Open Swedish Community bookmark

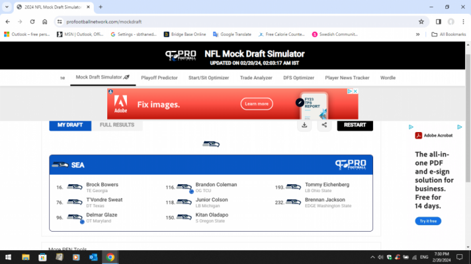[335, 34]
